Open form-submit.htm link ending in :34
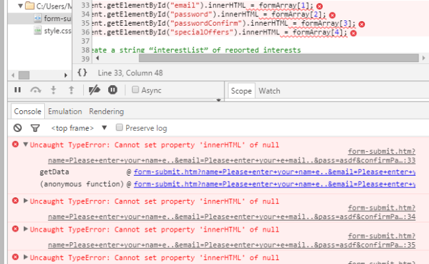This screenshot has height=264, width=429. tap(232, 216)
